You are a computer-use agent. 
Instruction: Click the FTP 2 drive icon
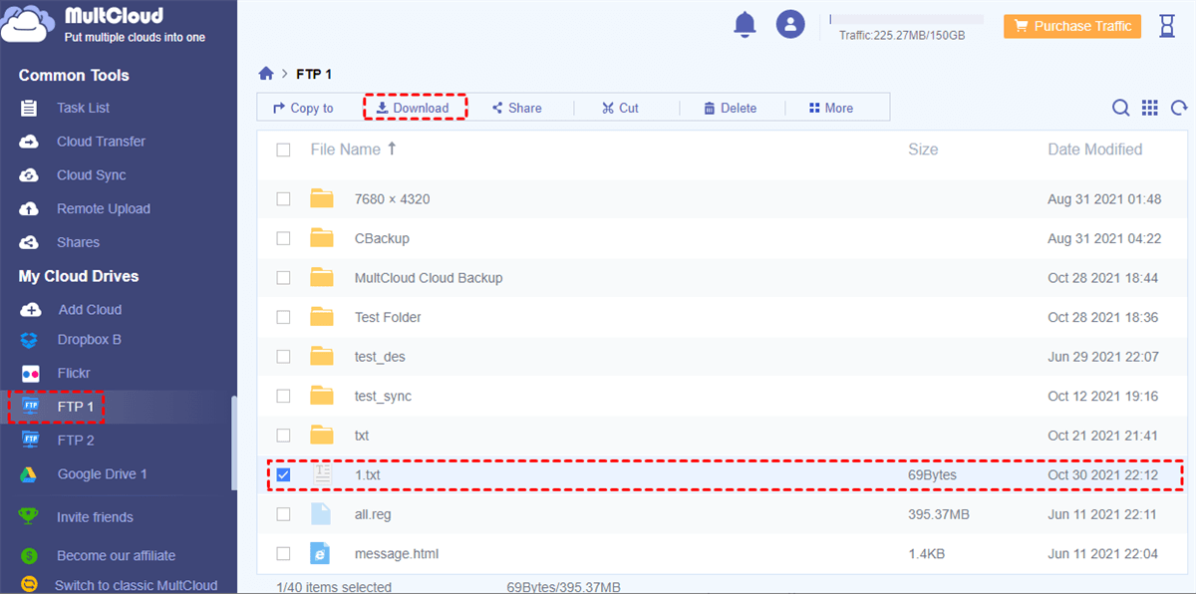30,440
